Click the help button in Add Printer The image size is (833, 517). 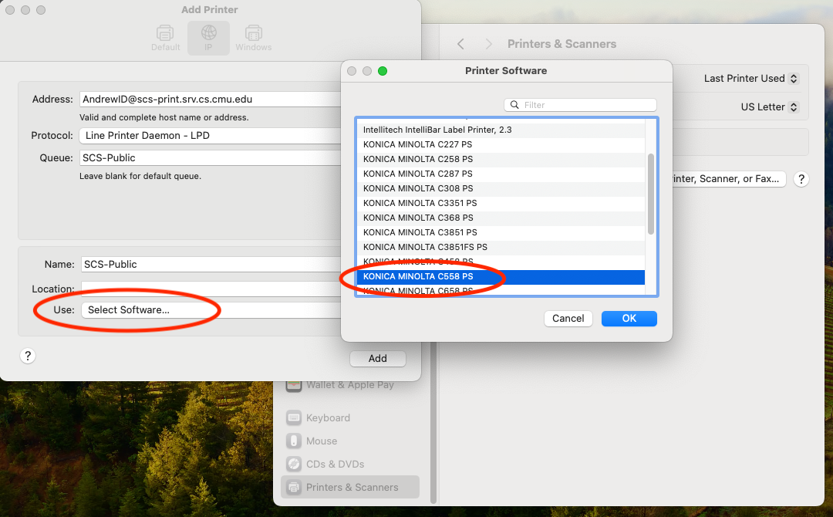tap(28, 356)
